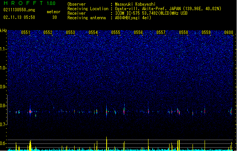Click the 0558 time marker
The width and height of the screenshot is (237, 151).
(183, 32)
